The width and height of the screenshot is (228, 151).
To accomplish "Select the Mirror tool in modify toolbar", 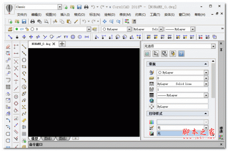I will 8,67.
